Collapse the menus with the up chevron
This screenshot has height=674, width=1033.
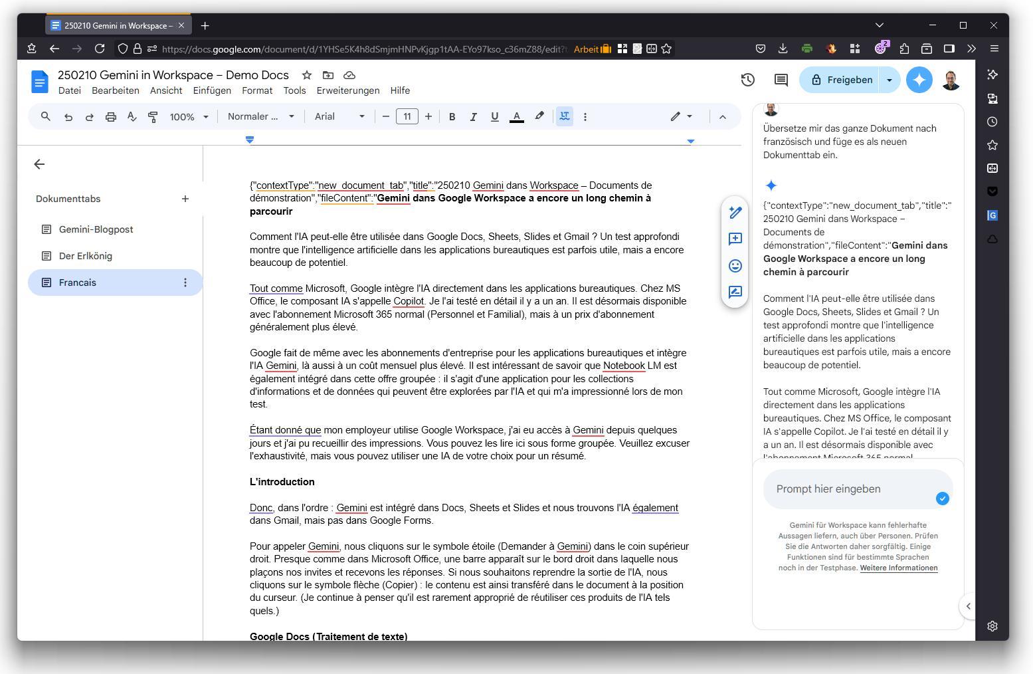coord(723,116)
